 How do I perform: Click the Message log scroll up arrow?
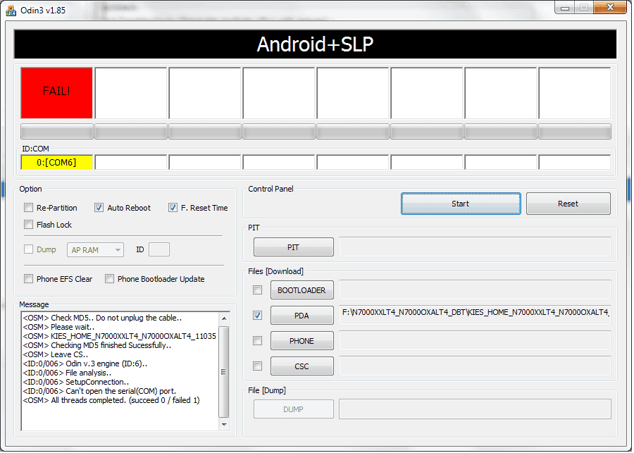coord(224,318)
